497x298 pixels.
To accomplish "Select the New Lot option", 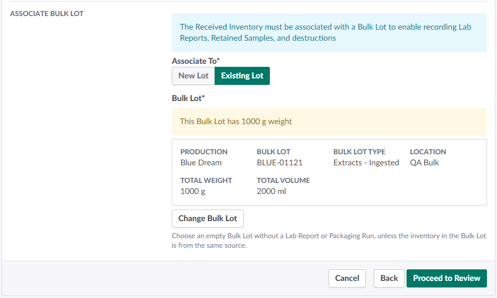I will [193, 76].
